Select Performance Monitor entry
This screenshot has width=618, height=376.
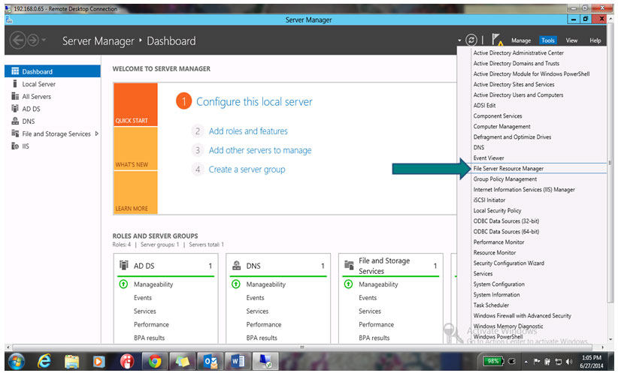click(x=498, y=242)
